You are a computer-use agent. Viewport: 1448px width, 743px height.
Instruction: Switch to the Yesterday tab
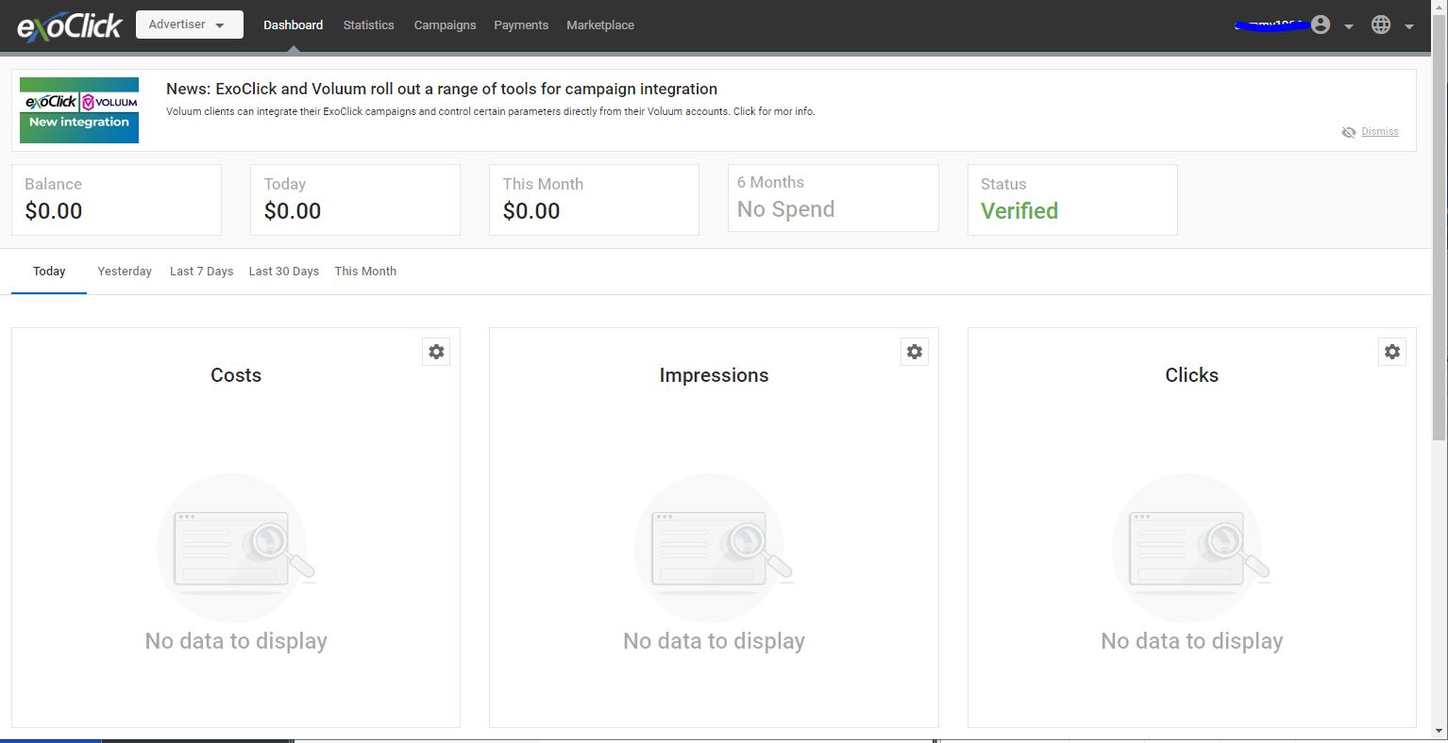(125, 272)
